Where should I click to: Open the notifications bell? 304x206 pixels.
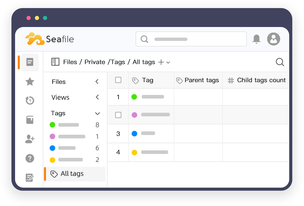(x=256, y=39)
